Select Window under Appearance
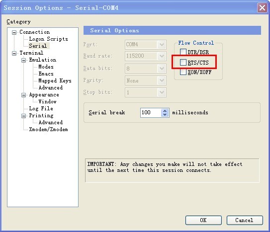Screen dimensions: 270x232 (47, 102)
